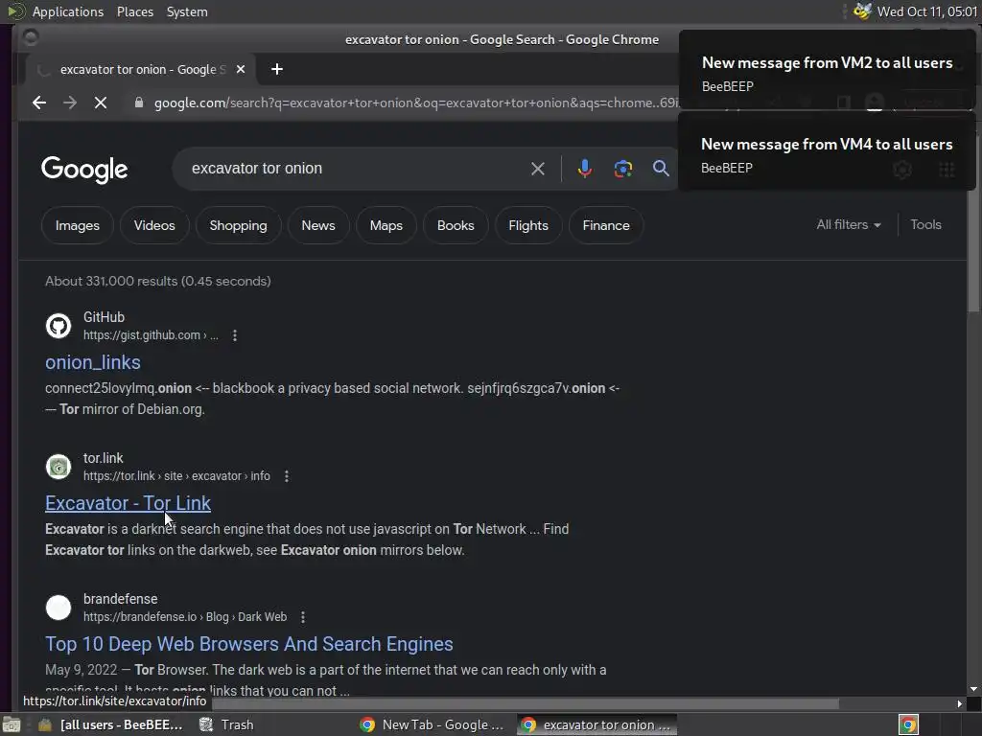Viewport: 982px width, 736px height.
Task: Open the Excavator - Tor Link result
Action: [x=128, y=503]
